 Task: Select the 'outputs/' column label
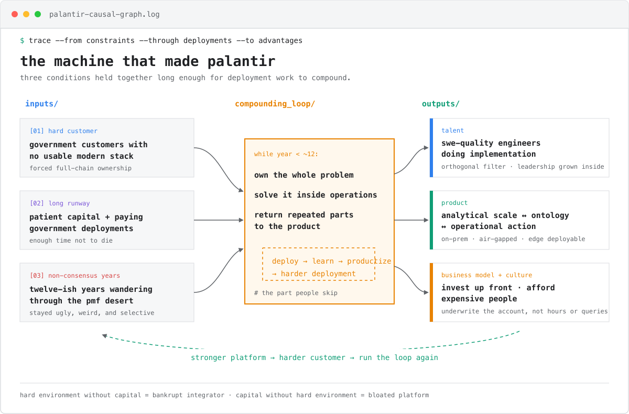pyautogui.click(x=441, y=104)
